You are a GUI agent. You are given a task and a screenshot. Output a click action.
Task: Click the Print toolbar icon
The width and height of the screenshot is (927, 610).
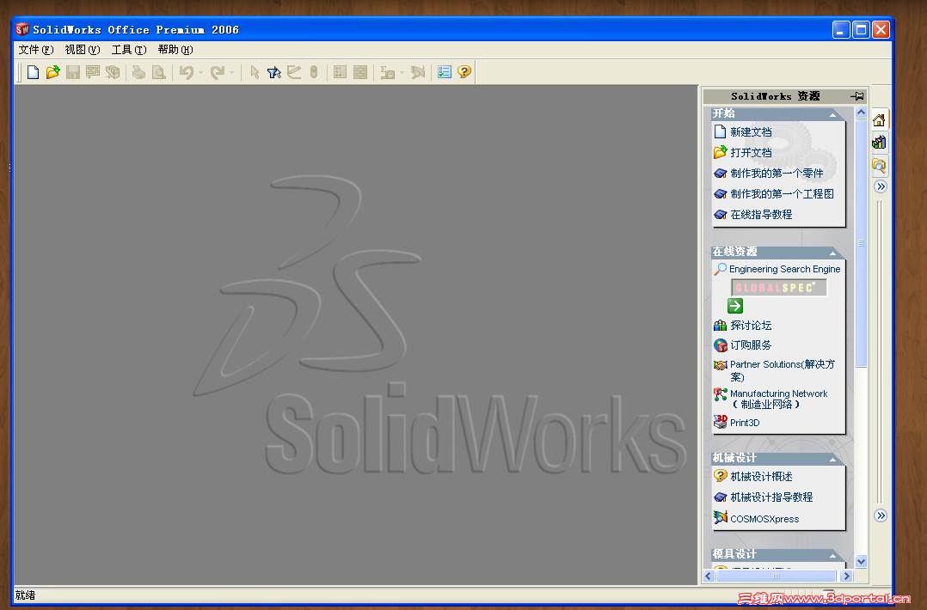(x=139, y=72)
